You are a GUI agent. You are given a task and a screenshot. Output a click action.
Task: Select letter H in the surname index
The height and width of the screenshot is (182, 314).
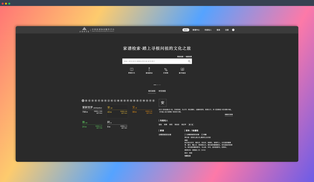[106, 101]
